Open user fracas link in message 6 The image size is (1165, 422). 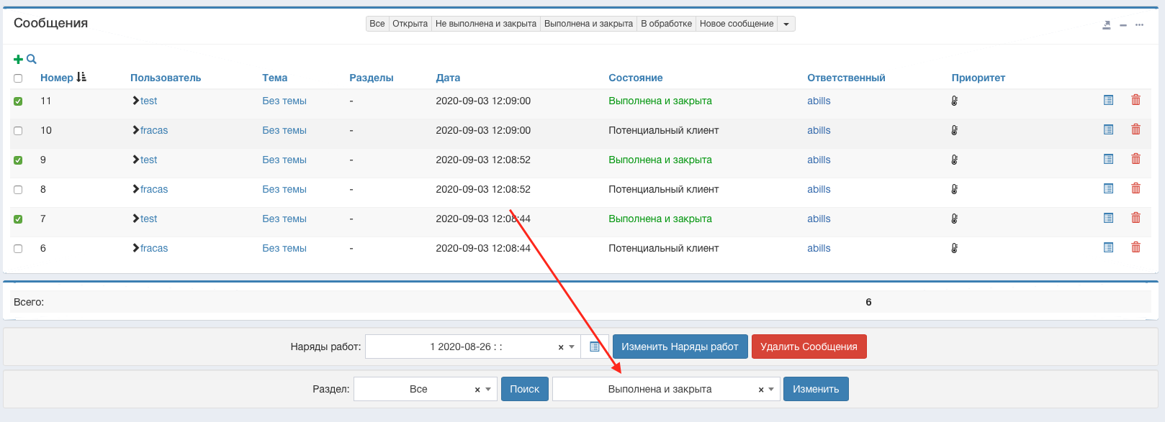[153, 248]
